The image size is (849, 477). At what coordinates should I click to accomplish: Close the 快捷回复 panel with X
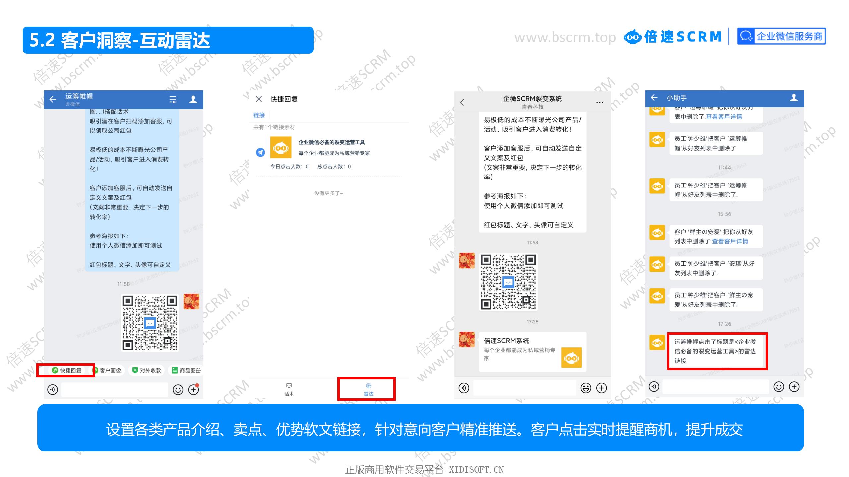[x=259, y=99]
